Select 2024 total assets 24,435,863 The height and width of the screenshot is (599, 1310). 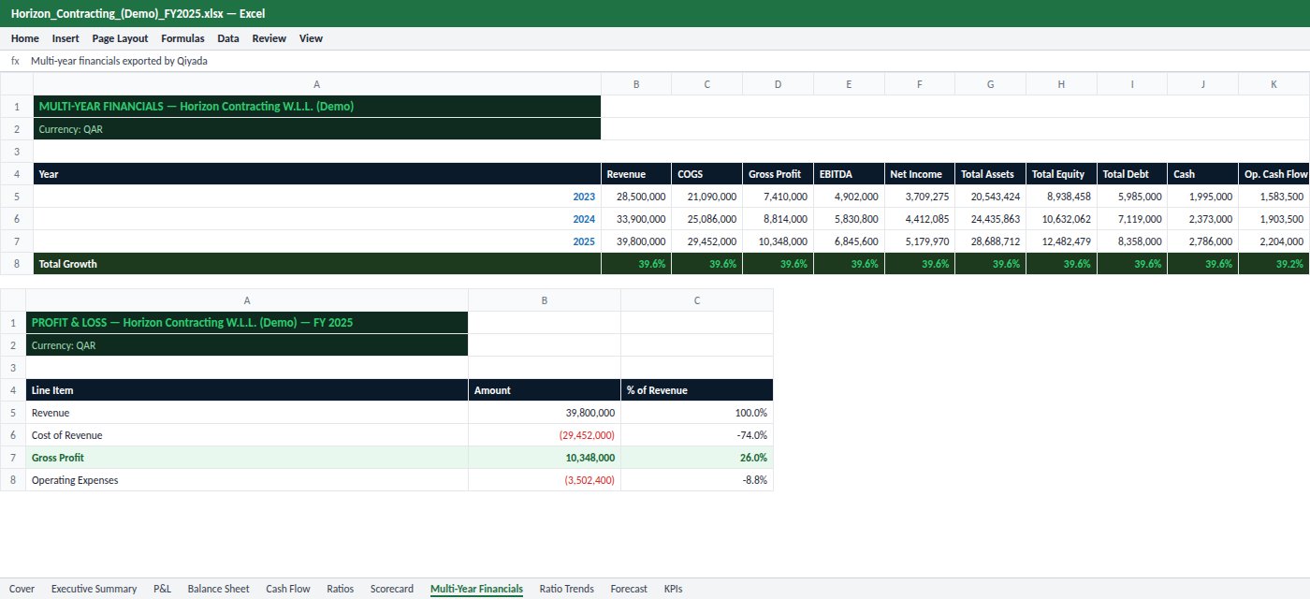pyautogui.click(x=991, y=219)
